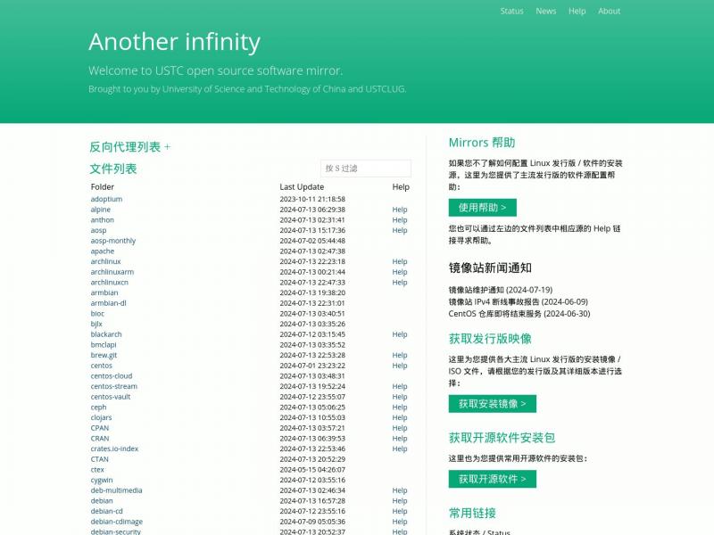This screenshot has height=535, width=714.
Task: Open Help link for the ceph row
Action: tap(400, 407)
